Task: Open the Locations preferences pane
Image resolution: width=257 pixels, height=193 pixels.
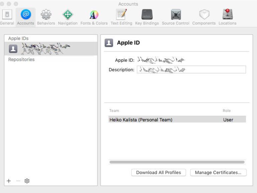Action: 228,17
